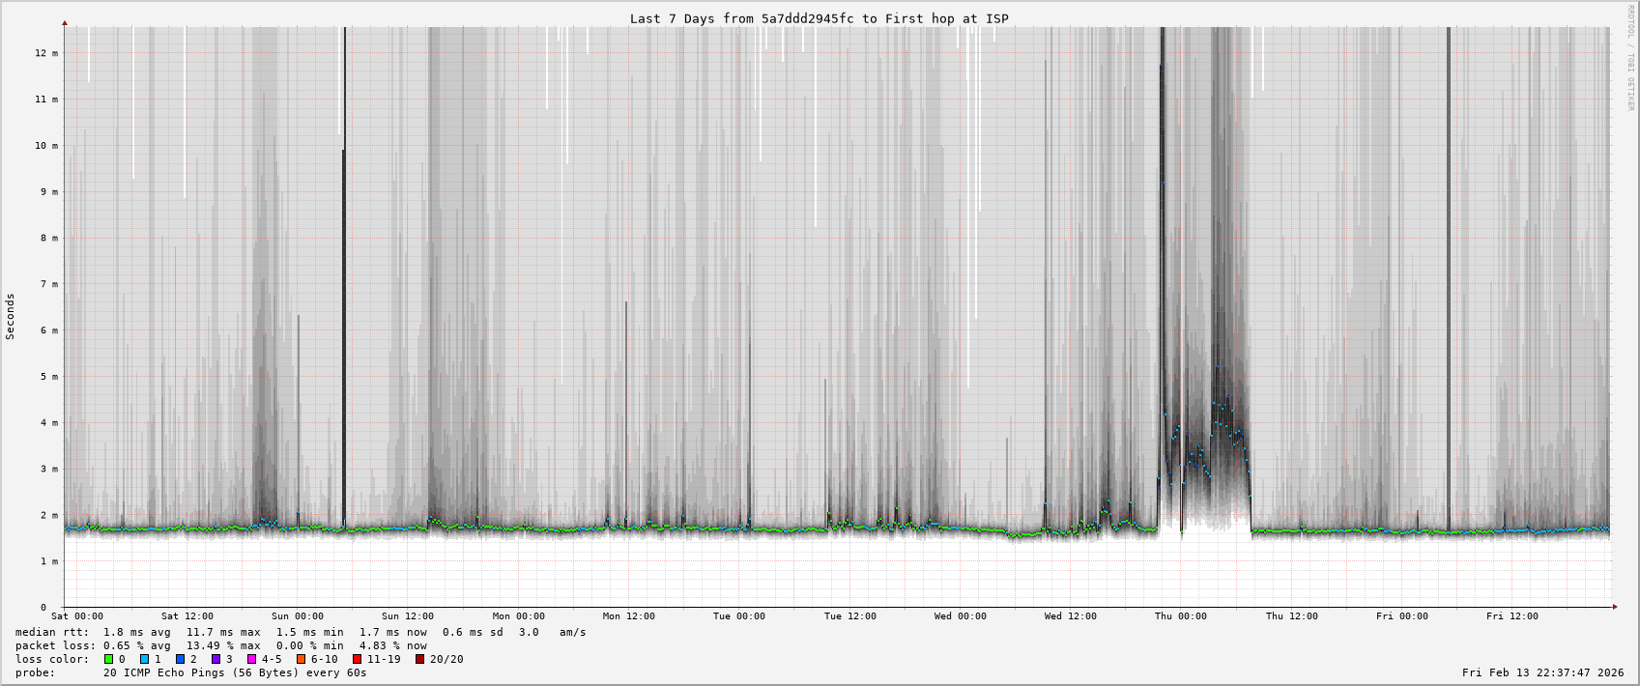Click the 'Sat 00:00' time axis label

[x=77, y=616]
